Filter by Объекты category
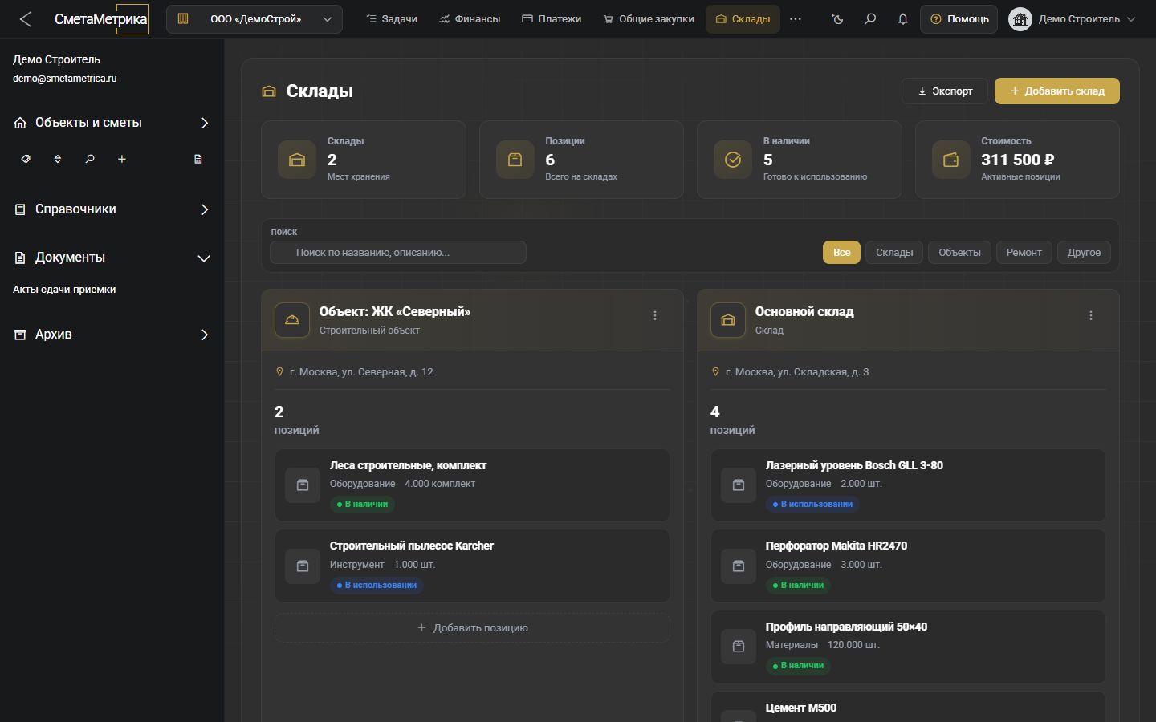This screenshot has width=1156, height=722. [x=959, y=252]
